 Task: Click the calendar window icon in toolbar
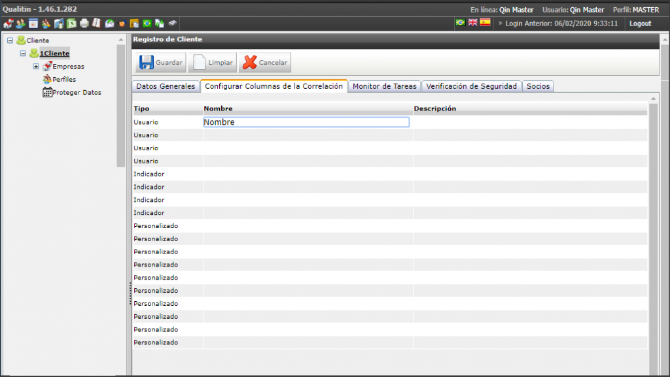[x=33, y=24]
